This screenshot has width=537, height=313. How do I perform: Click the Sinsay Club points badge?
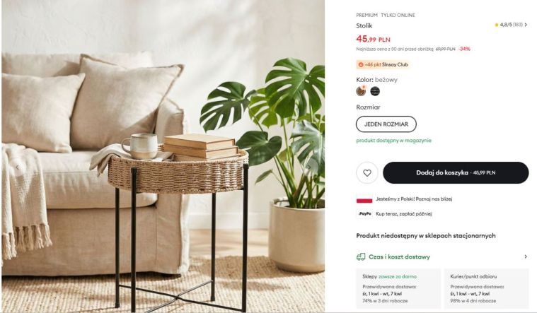383,64
